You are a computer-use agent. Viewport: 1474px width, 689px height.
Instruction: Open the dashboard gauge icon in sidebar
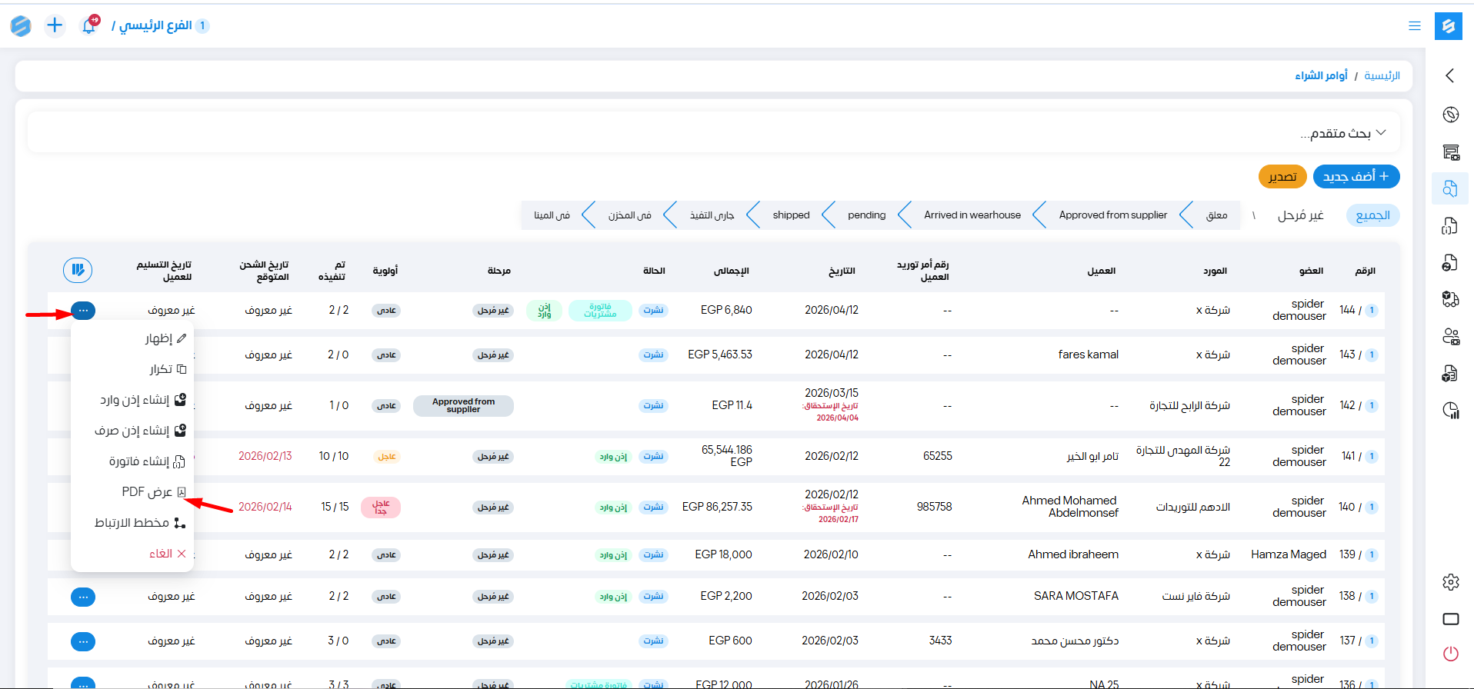point(1450,115)
